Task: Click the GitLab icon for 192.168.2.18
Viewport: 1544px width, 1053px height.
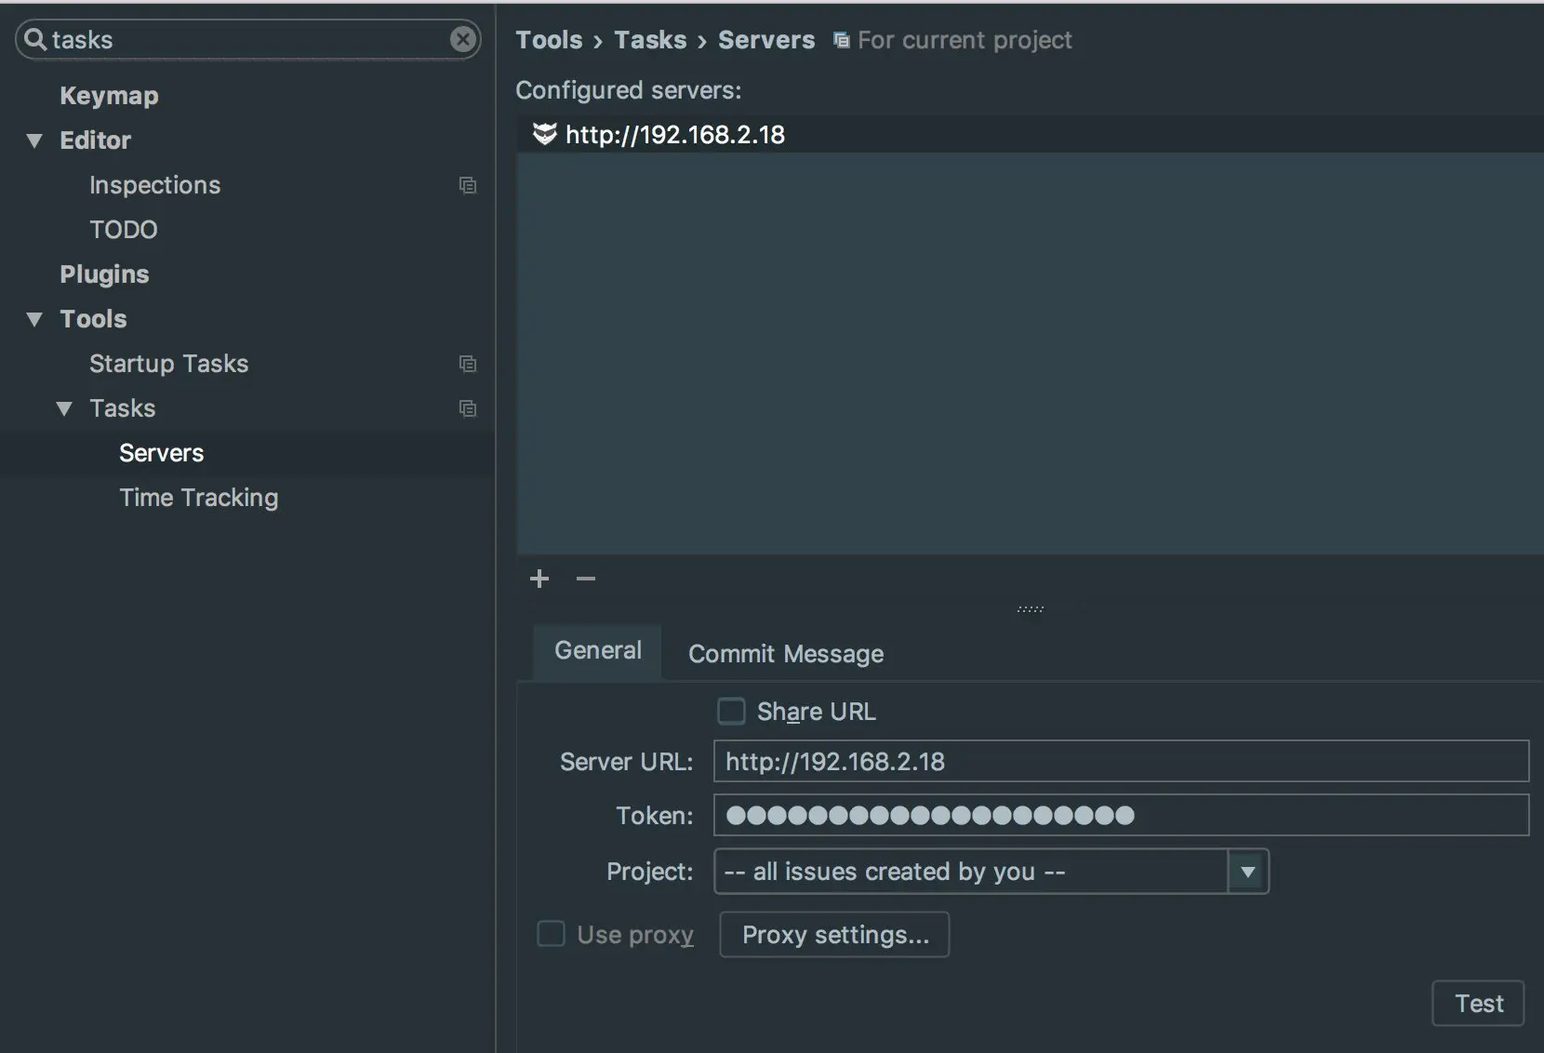Action: 544,134
